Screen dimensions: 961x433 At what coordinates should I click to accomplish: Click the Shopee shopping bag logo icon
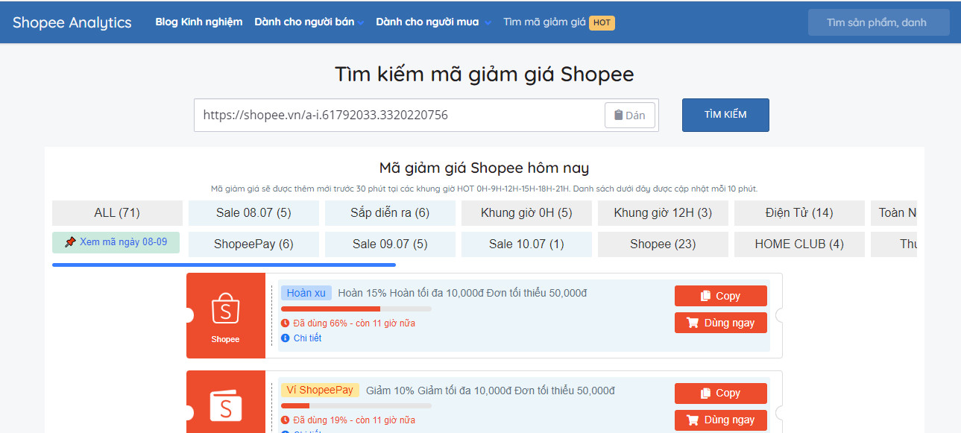coord(225,309)
